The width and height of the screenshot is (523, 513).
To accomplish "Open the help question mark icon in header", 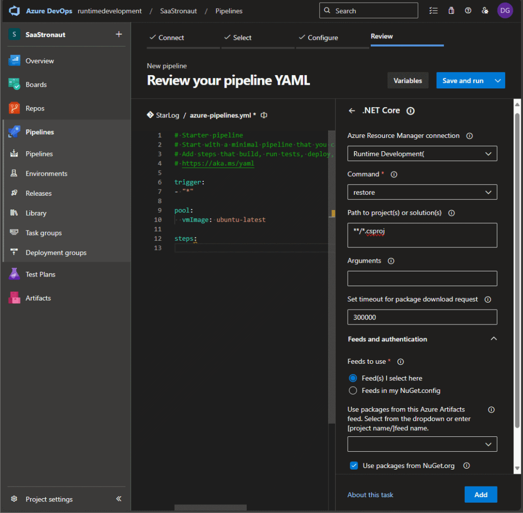I will [468, 11].
